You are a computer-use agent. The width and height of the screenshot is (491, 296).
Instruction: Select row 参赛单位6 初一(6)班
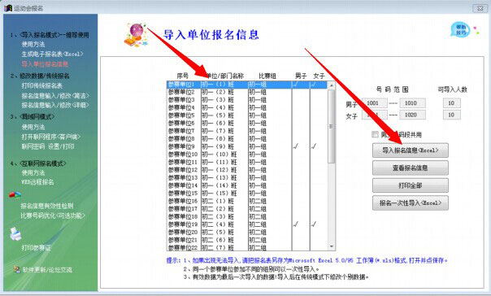click(247, 124)
